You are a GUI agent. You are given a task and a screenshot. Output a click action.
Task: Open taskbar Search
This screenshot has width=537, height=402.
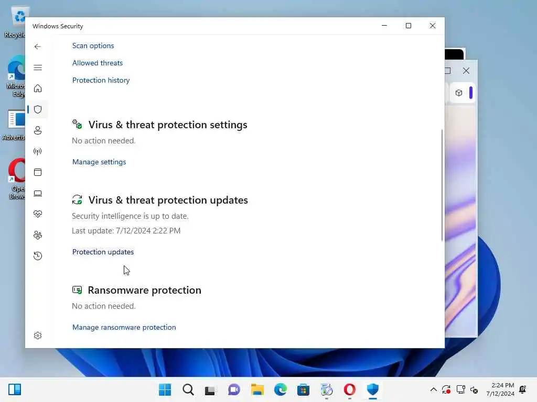pos(188,389)
